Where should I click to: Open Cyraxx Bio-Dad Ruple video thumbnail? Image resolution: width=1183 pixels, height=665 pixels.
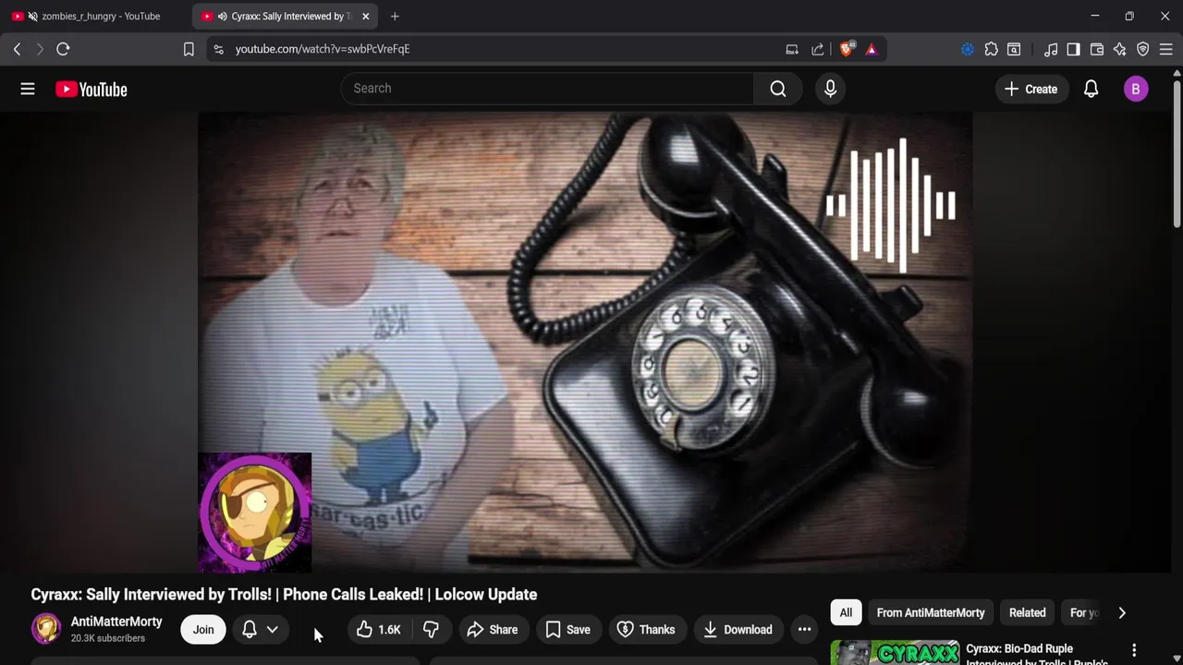(895, 652)
